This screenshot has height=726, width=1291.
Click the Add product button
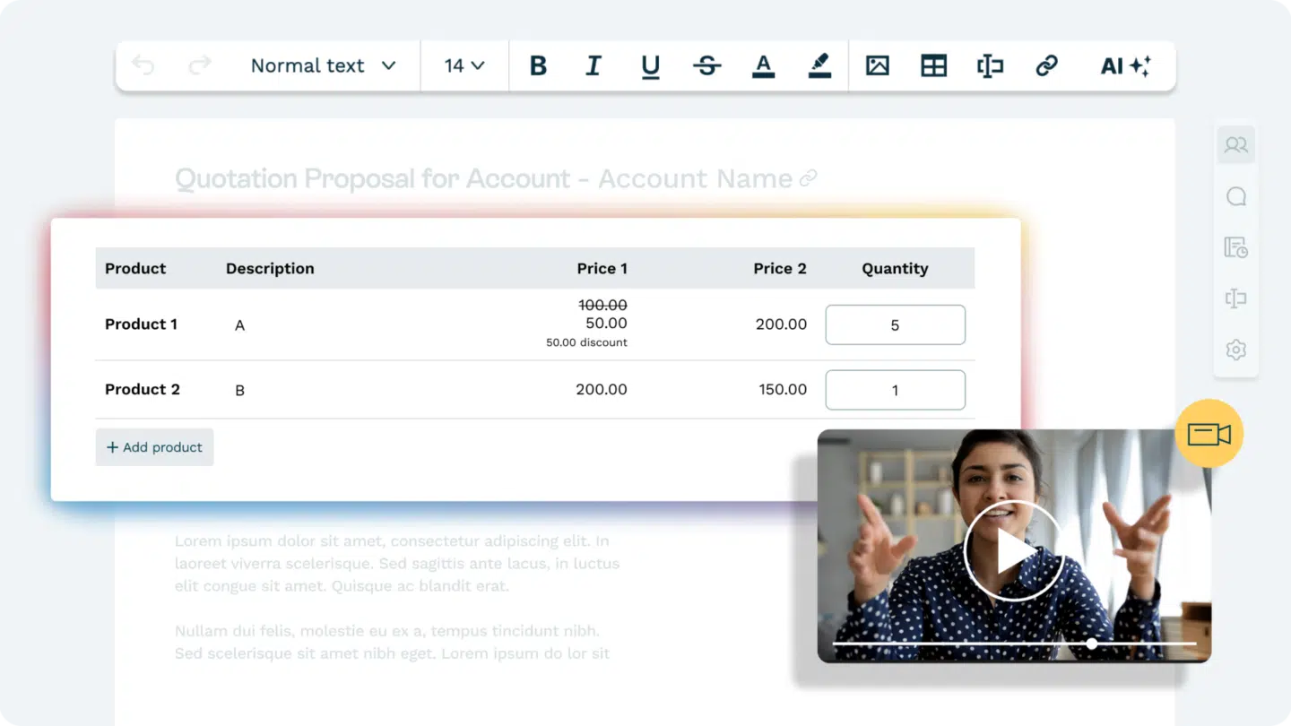[154, 447]
